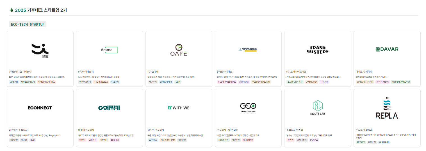Click the 베리어코팅제 tag
This screenshot has height=151, width=426.
85,82
